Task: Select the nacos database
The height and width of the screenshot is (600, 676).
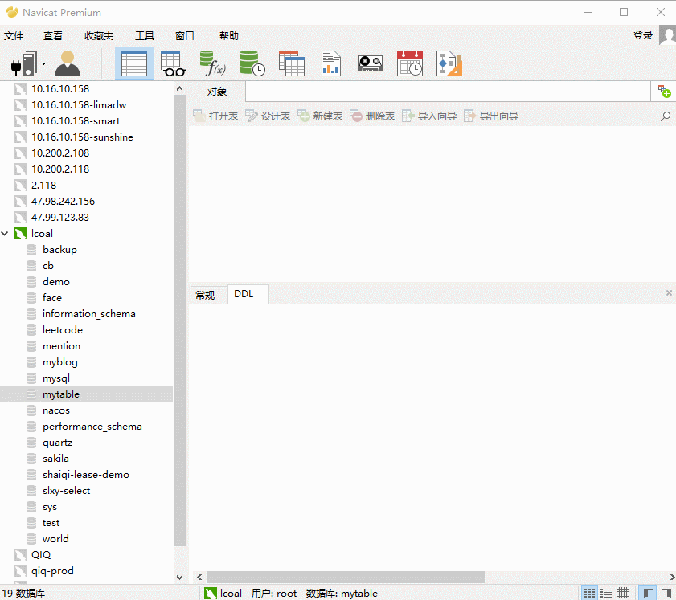Action: [x=56, y=410]
